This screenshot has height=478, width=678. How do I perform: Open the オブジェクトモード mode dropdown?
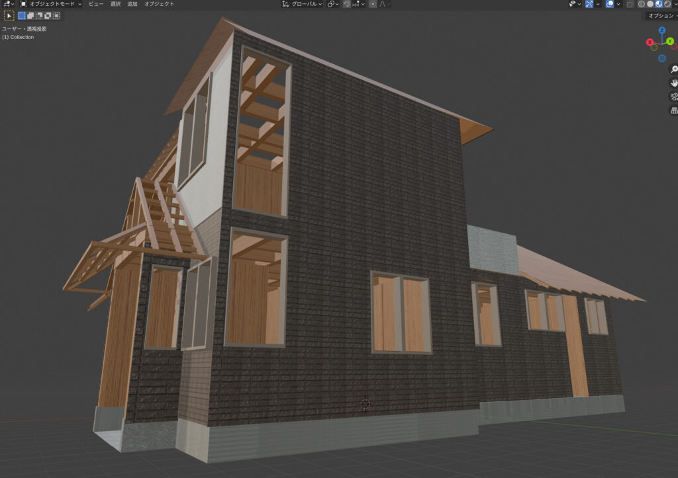click(x=51, y=4)
